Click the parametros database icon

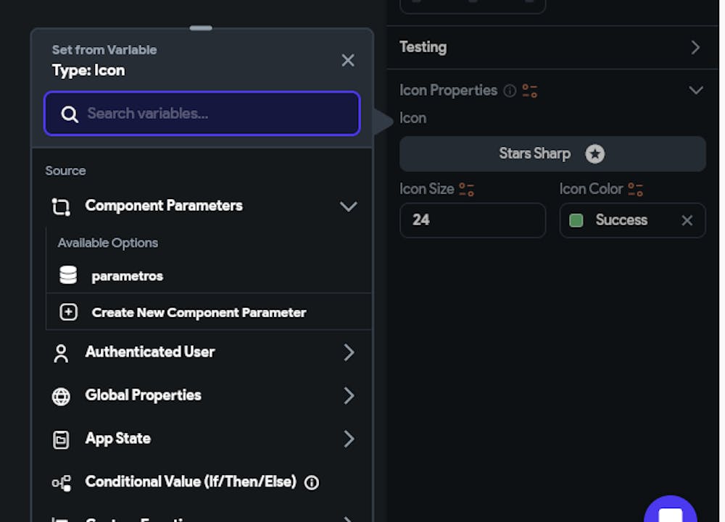[68, 276]
